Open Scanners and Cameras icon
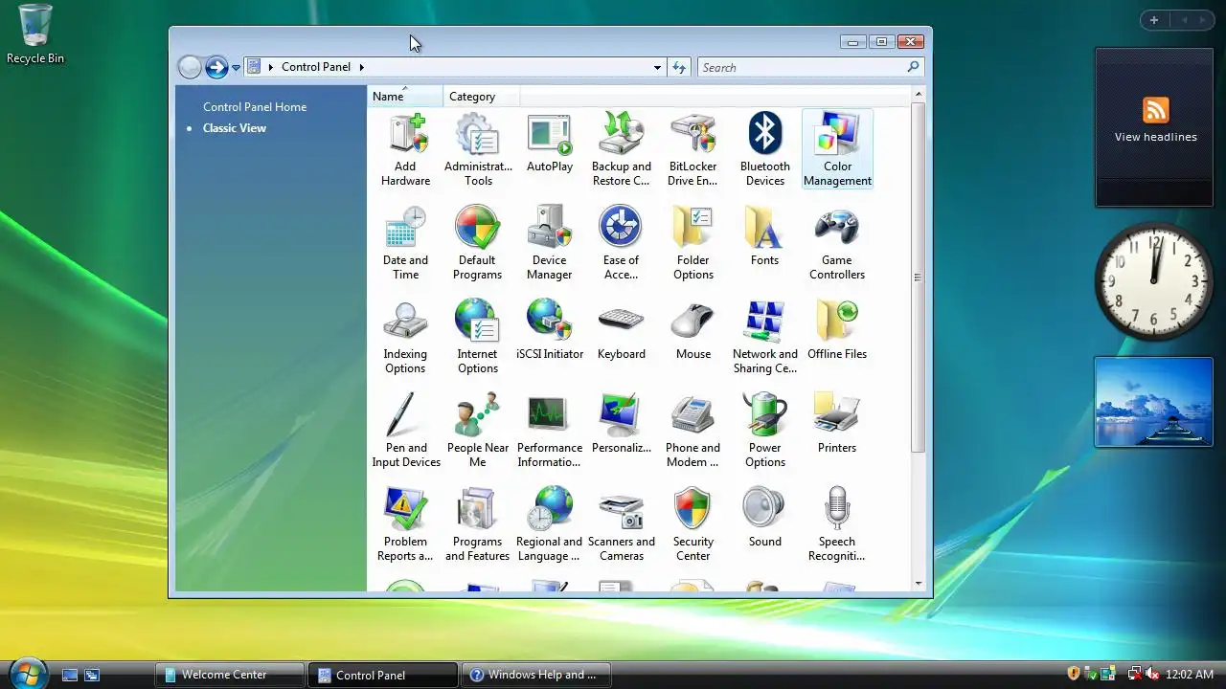Viewport: 1226px width, 689px height. (621, 524)
